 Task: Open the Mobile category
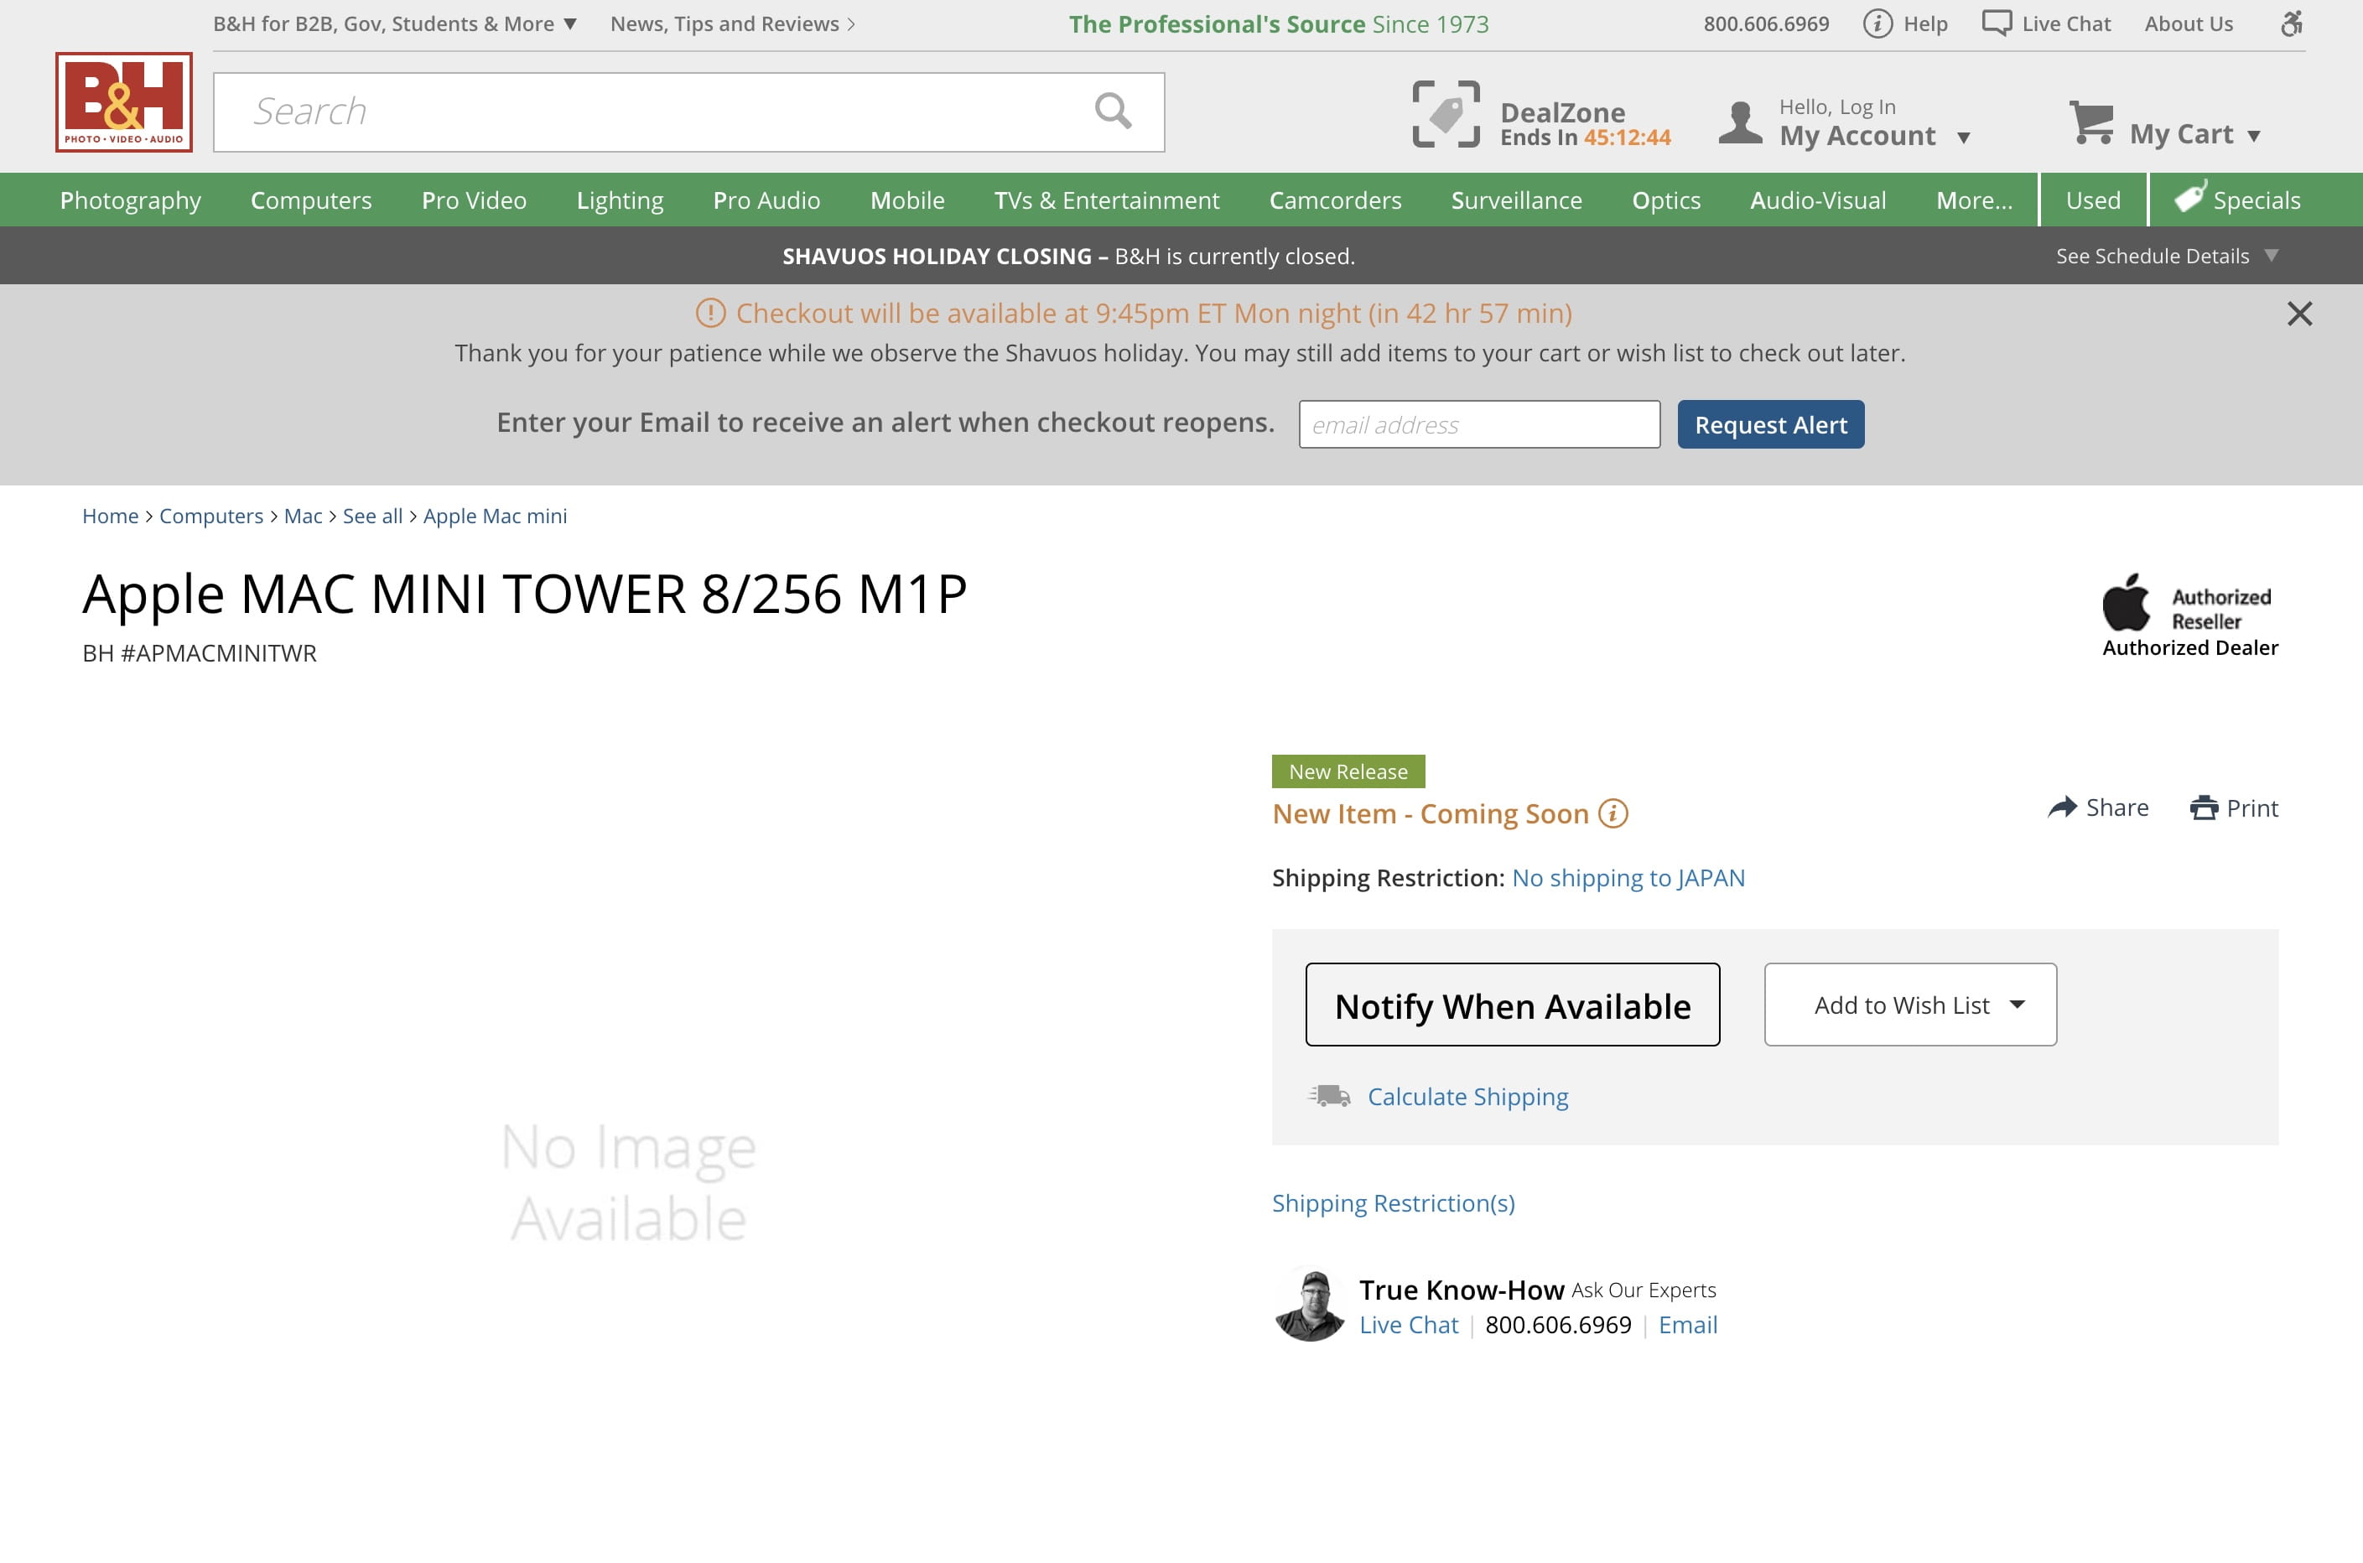point(907,200)
